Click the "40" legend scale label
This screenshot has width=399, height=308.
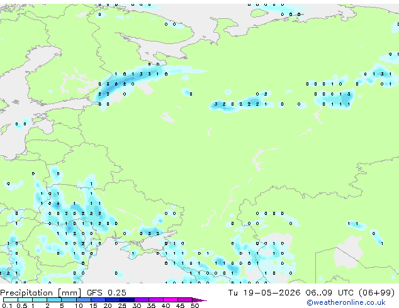point(166,305)
